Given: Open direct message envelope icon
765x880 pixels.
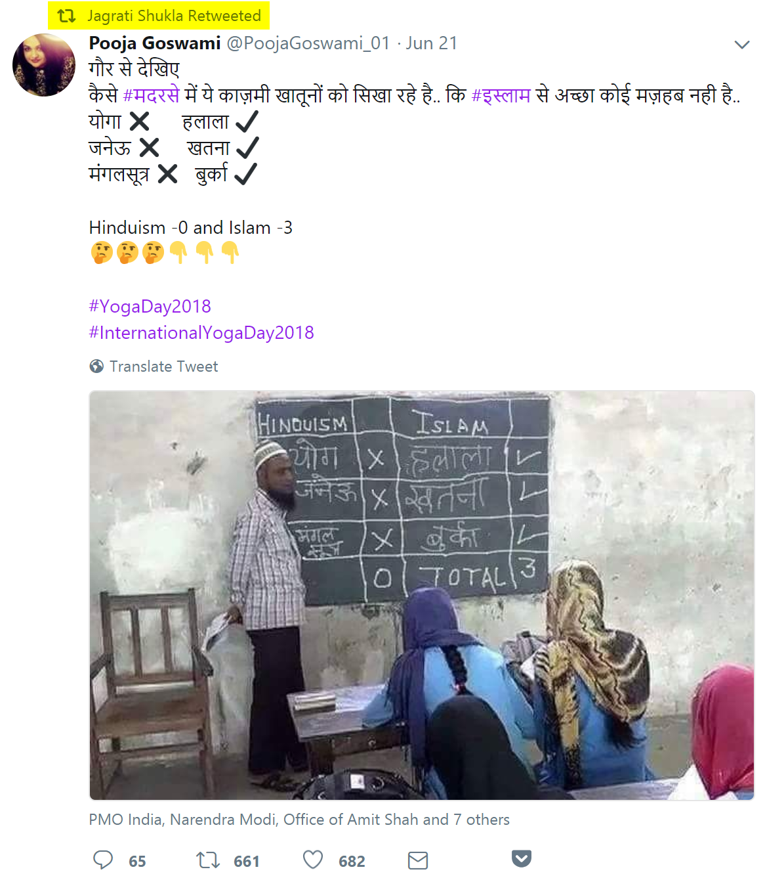Looking at the screenshot, I should click(418, 860).
